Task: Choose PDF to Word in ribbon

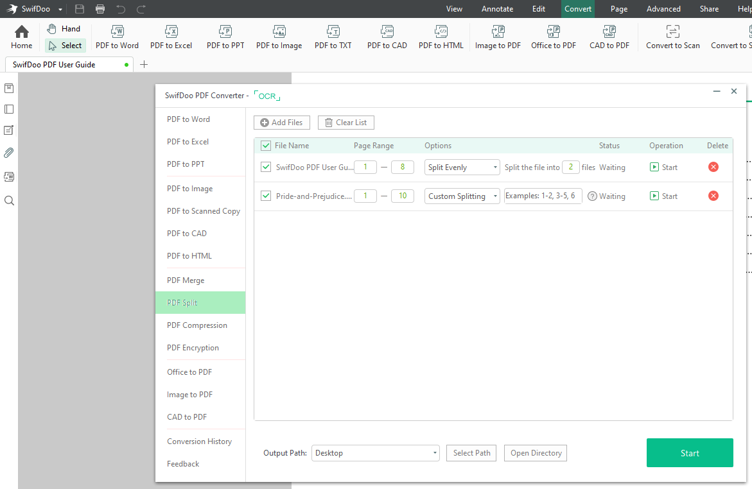Action: pos(117,37)
